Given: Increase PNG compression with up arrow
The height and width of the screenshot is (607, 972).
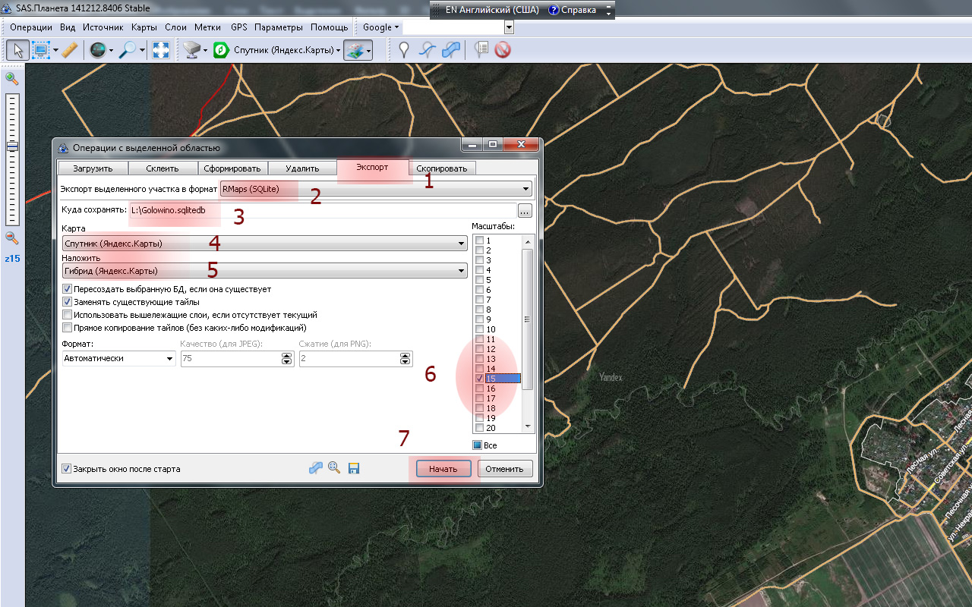Looking at the screenshot, I should point(406,355).
